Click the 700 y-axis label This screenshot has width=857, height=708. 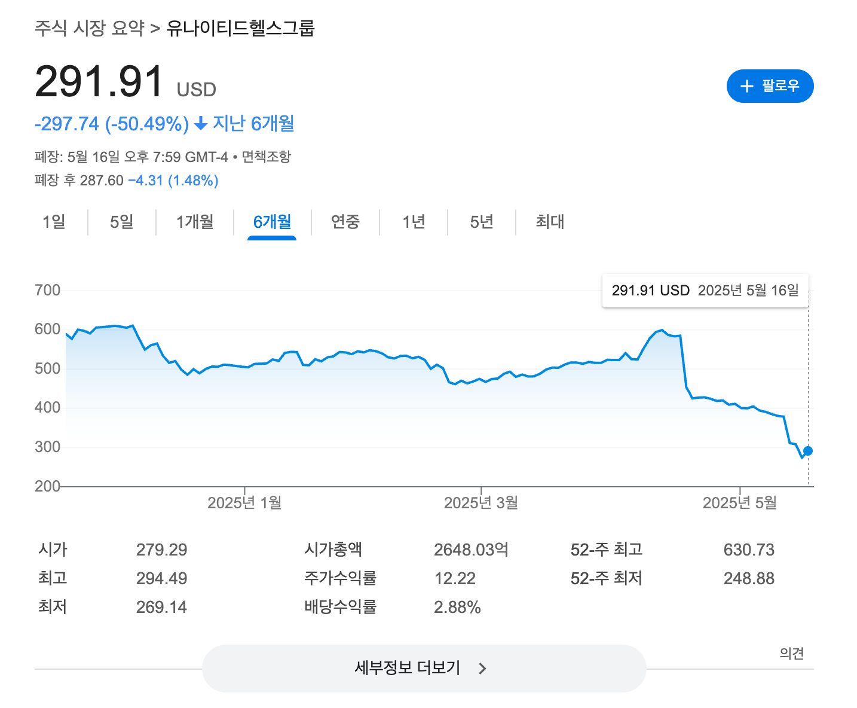point(48,291)
